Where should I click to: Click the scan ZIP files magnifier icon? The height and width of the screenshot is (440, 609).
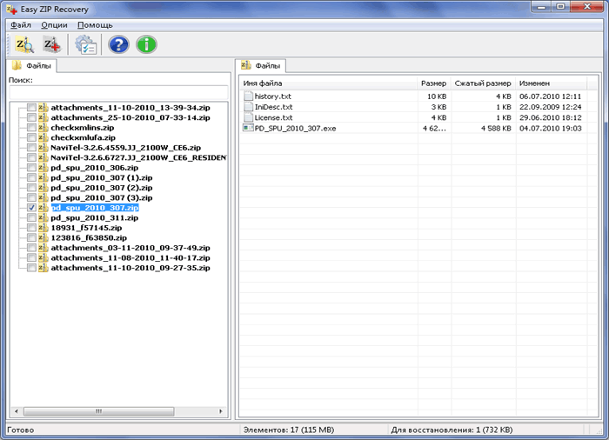click(24, 44)
